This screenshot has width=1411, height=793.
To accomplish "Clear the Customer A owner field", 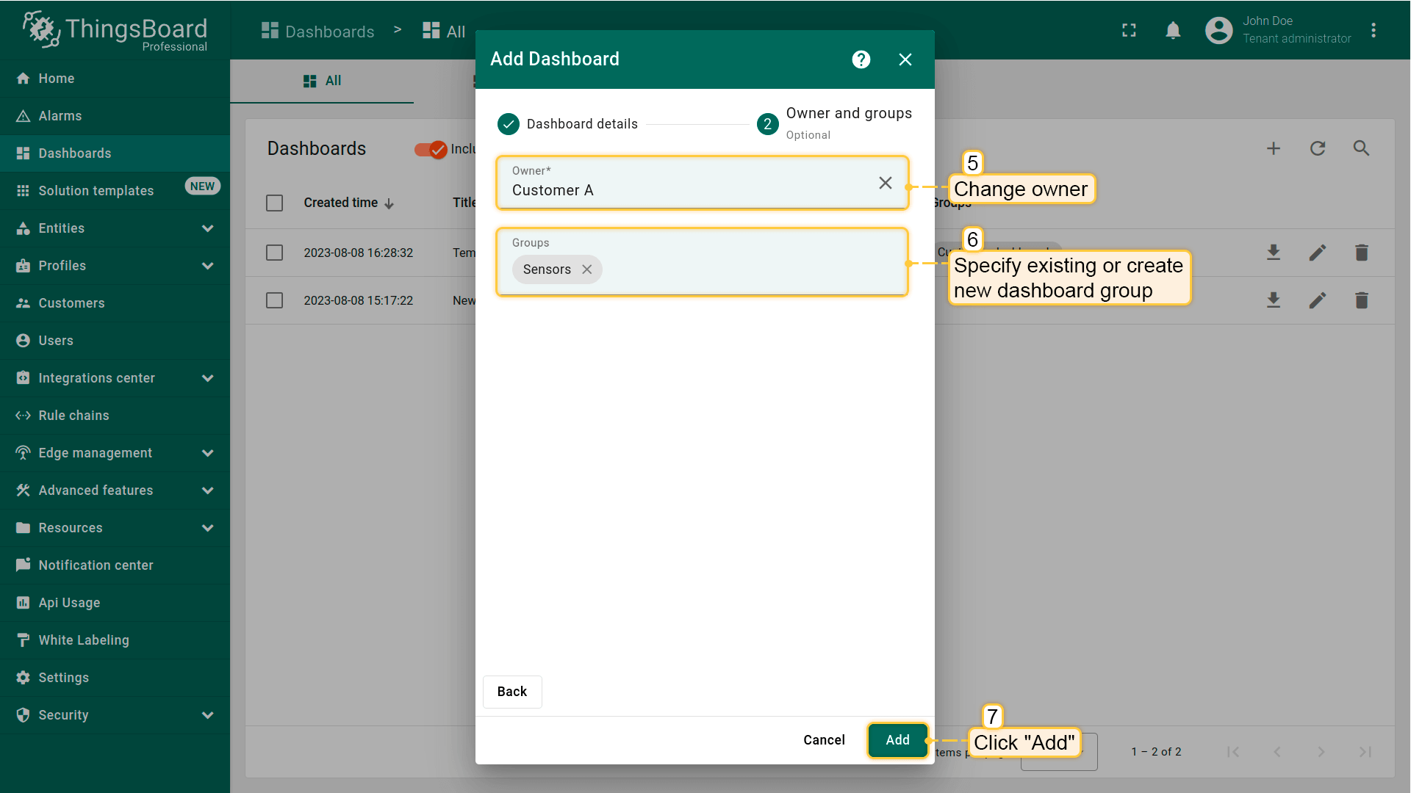I will click(x=885, y=183).
